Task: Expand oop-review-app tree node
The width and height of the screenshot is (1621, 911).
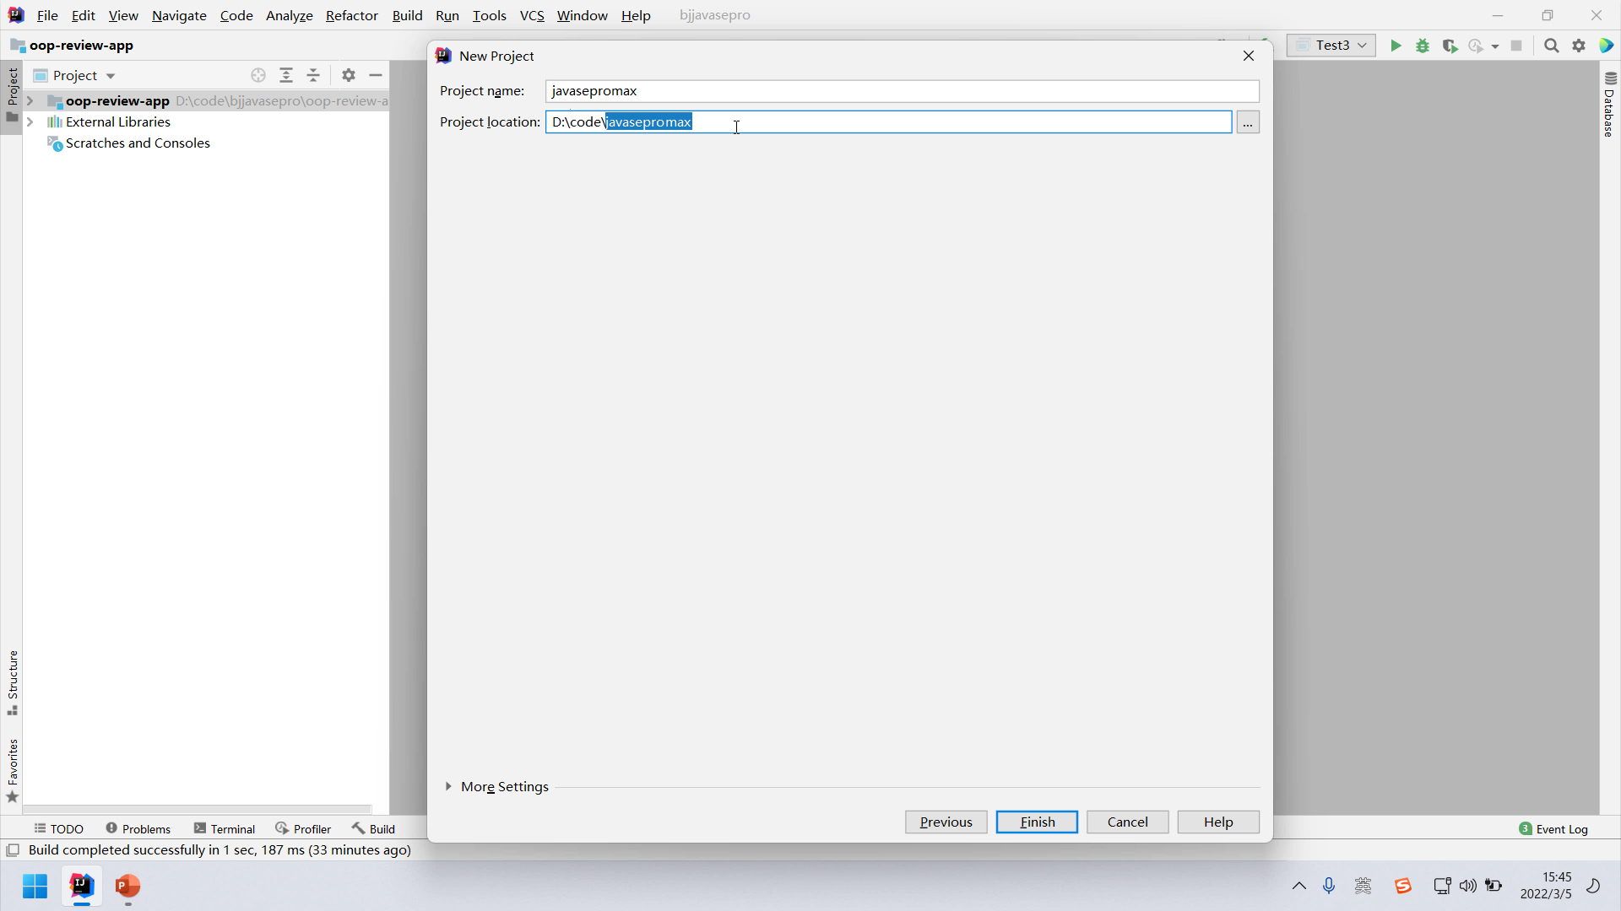Action: [30, 100]
